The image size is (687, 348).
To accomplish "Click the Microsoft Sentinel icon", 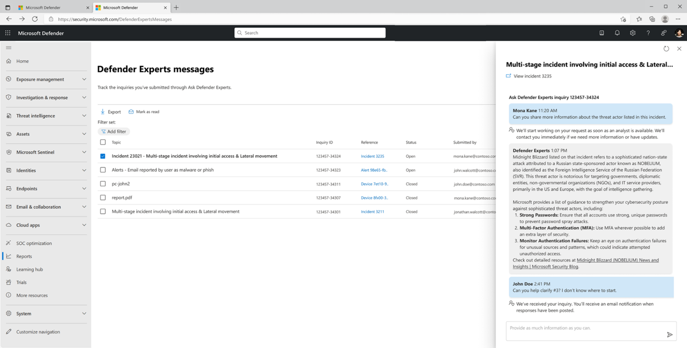I will click(9, 152).
